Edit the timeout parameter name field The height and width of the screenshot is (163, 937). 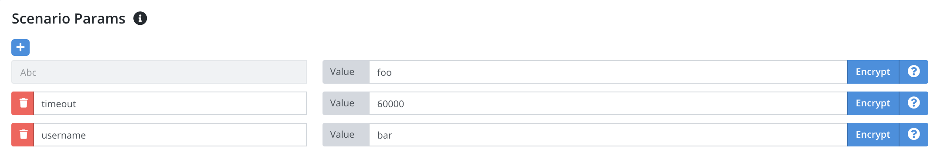click(x=170, y=103)
